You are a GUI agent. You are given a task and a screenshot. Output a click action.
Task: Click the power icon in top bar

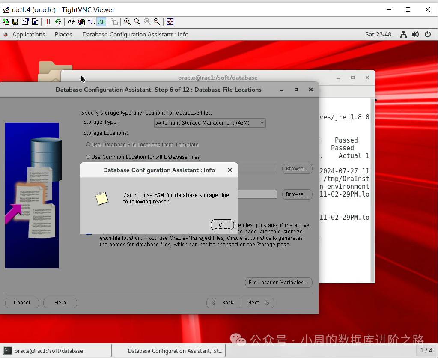(428, 34)
